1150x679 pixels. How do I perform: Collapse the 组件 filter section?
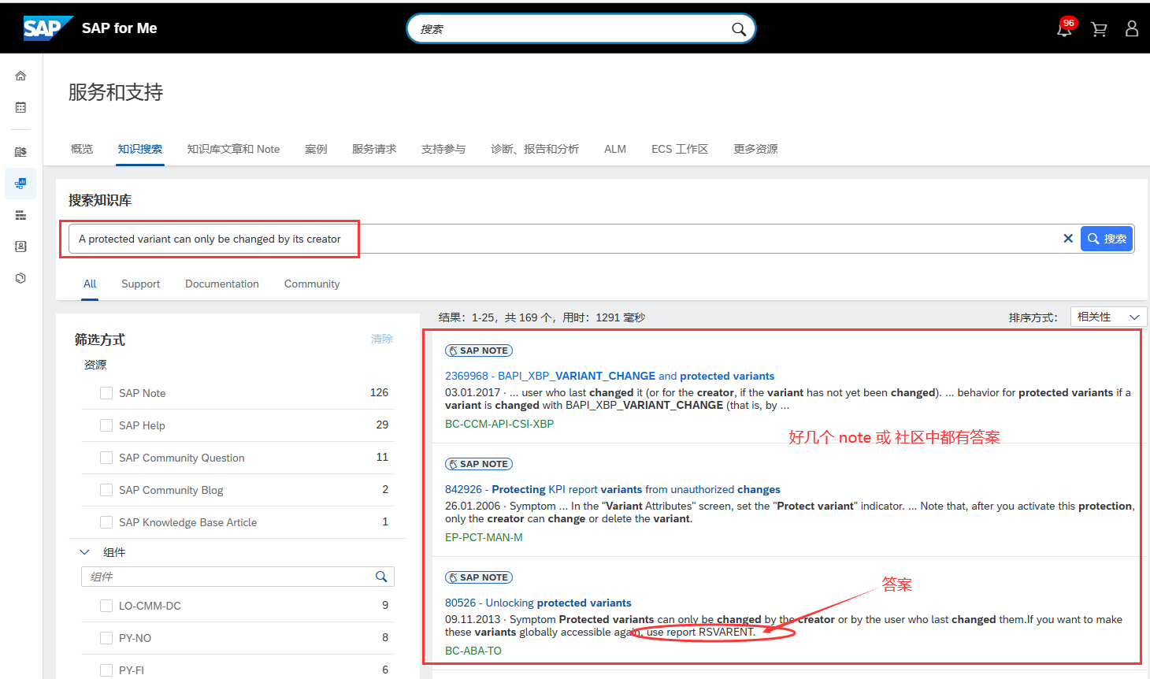pos(85,551)
